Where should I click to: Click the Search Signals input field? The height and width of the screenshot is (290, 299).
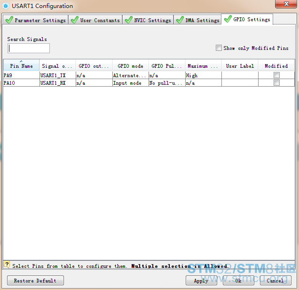[x=29, y=48]
